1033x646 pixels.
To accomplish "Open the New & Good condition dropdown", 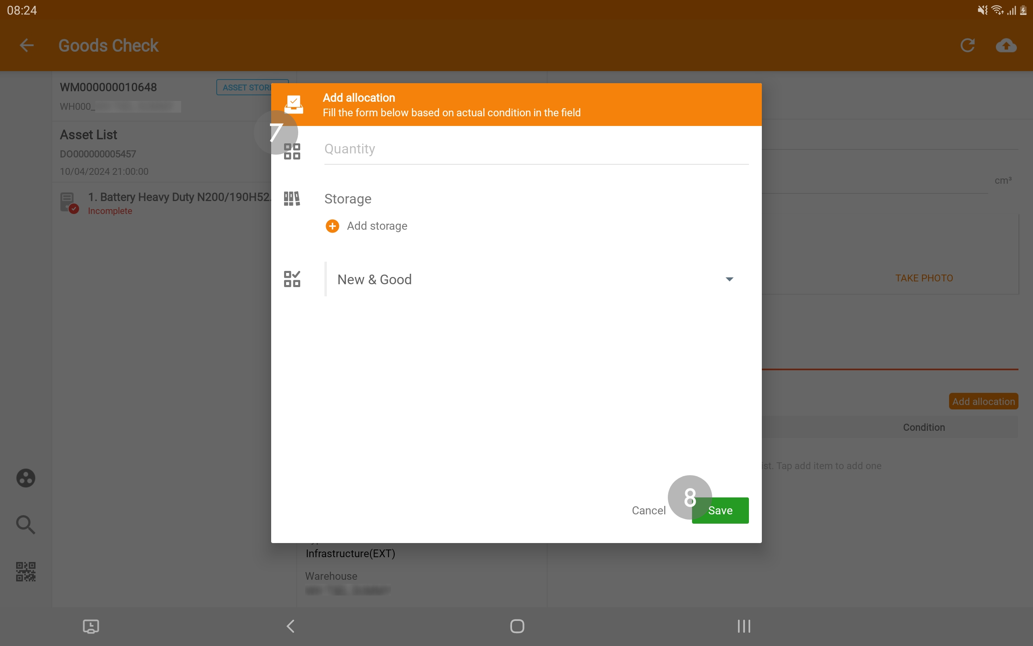I will 536,279.
